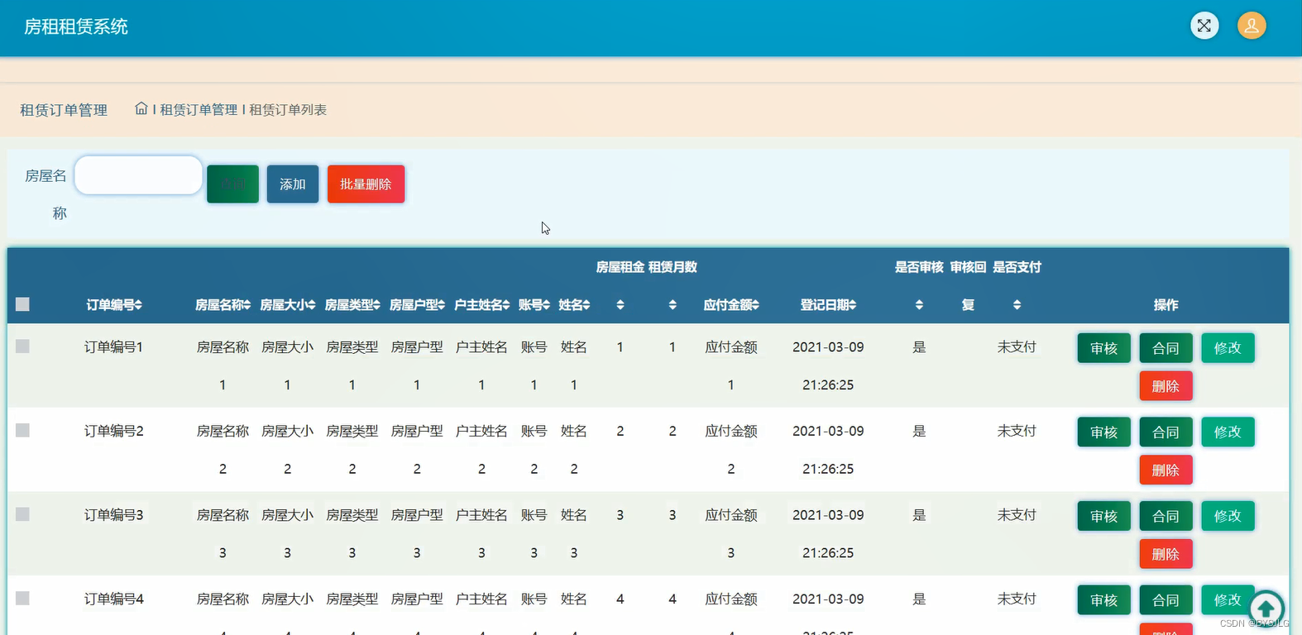Click 删除 for 订单编号3

[x=1166, y=554]
